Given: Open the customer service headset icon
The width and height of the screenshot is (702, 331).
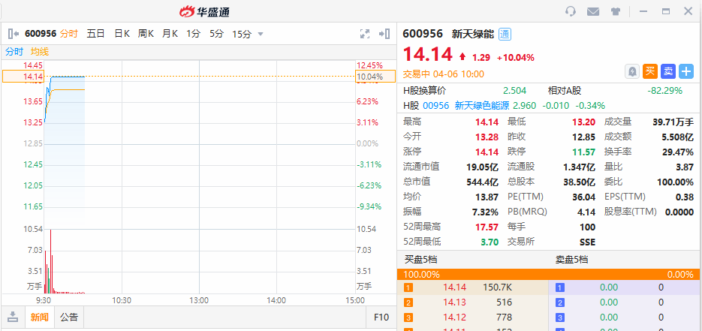Looking at the screenshot, I should (x=571, y=11).
